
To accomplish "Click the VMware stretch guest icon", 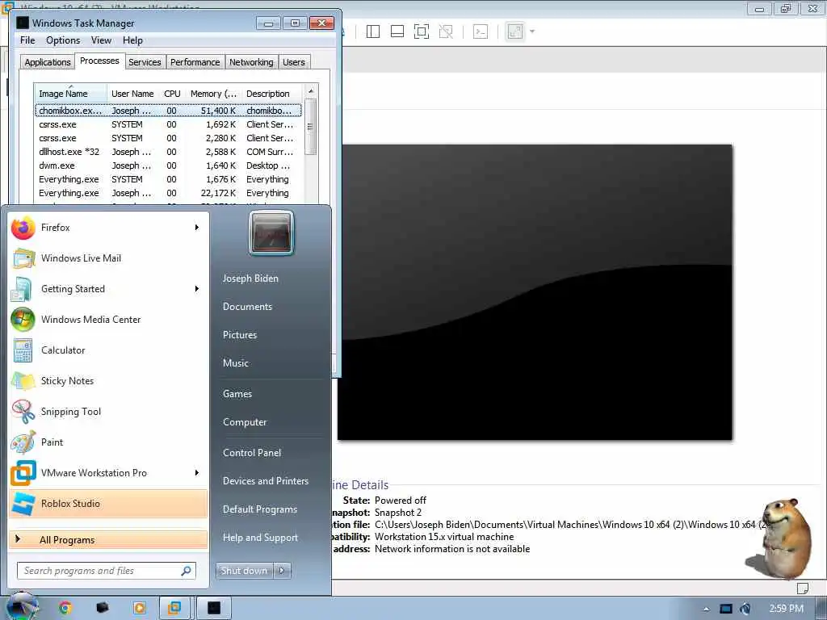I will (514, 31).
